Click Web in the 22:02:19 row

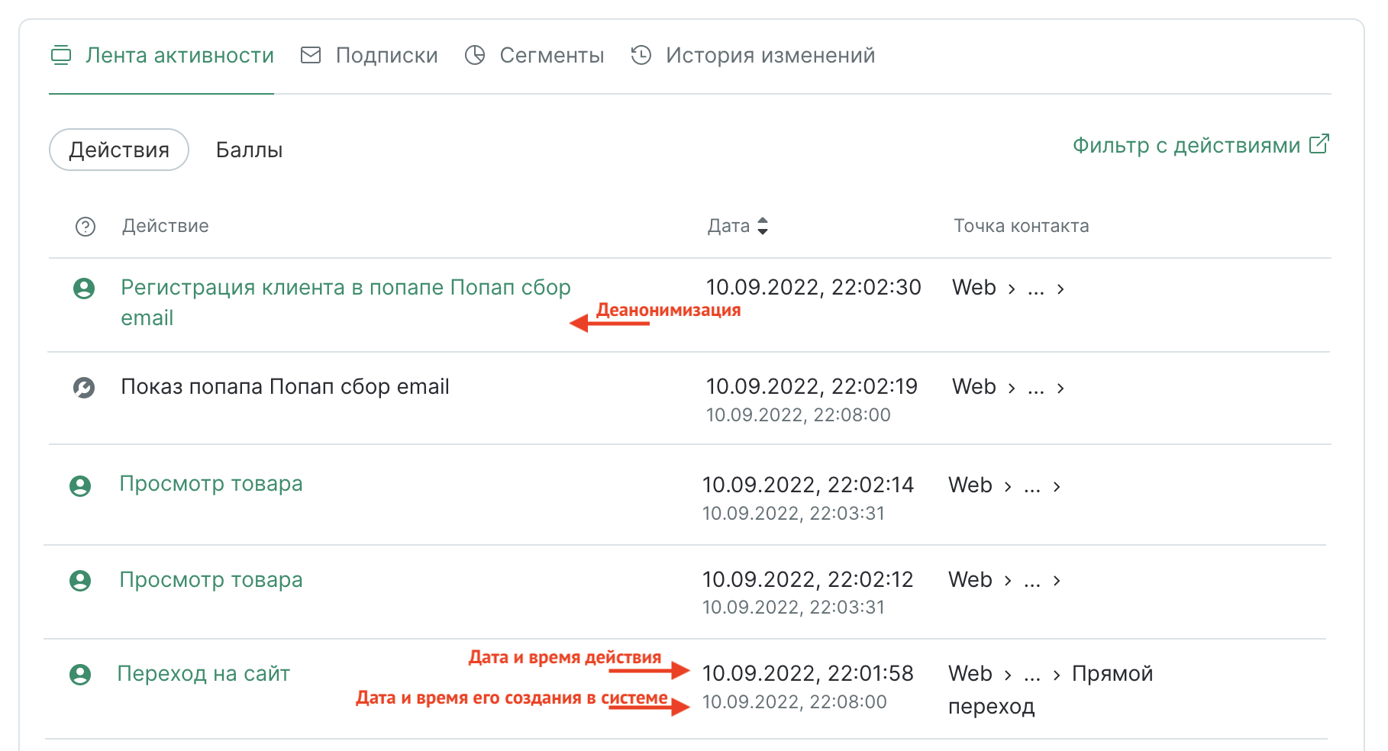tap(974, 387)
